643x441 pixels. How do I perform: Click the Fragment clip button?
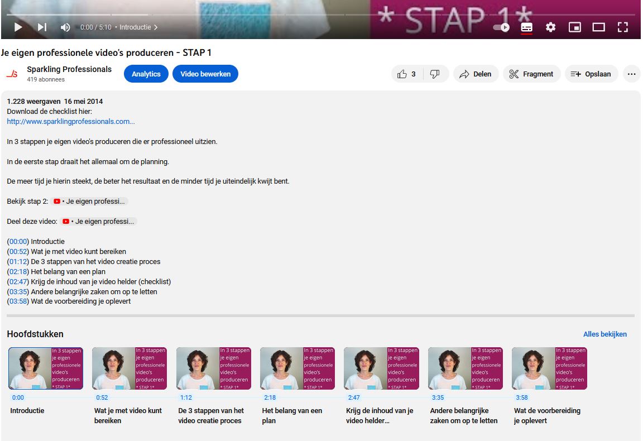pos(531,74)
